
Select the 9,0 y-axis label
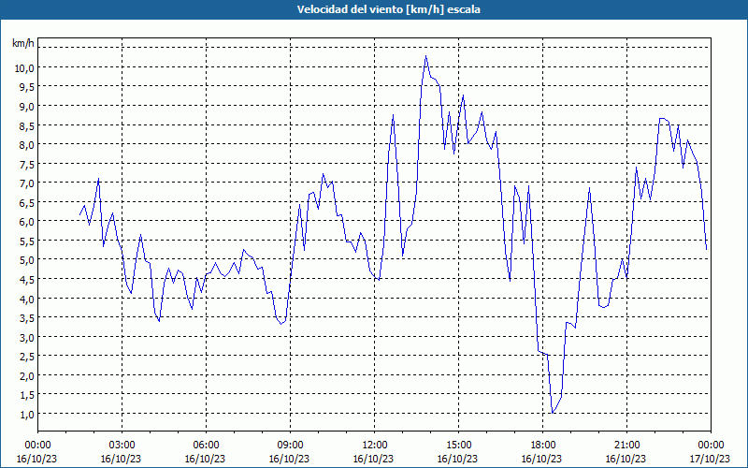(x=26, y=107)
